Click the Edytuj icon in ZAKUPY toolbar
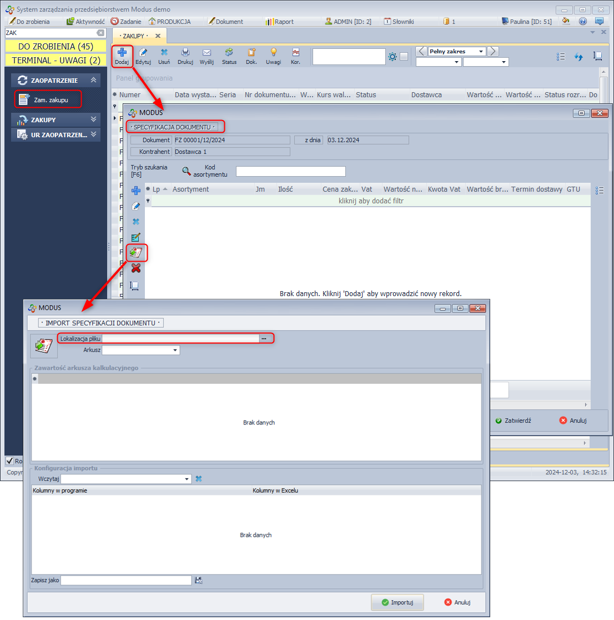 pyautogui.click(x=143, y=52)
